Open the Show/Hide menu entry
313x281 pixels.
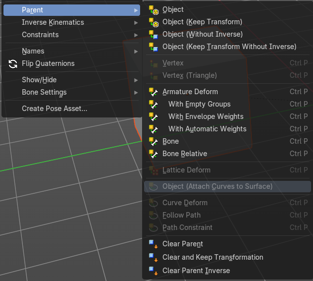click(x=72, y=80)
